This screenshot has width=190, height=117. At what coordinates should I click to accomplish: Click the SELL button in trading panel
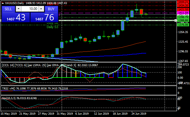[8, 9]
